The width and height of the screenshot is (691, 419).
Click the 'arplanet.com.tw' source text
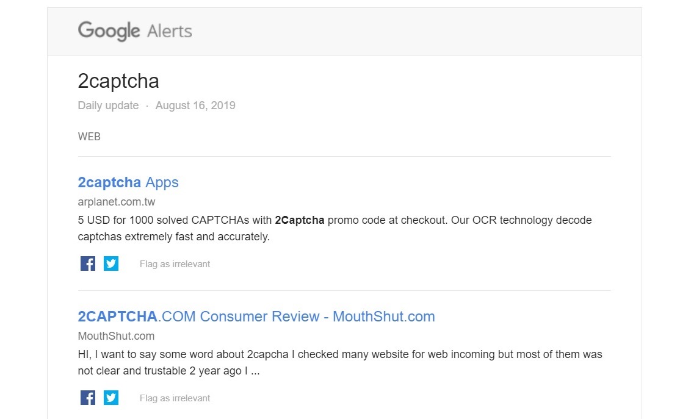click(x=117, y=202)
